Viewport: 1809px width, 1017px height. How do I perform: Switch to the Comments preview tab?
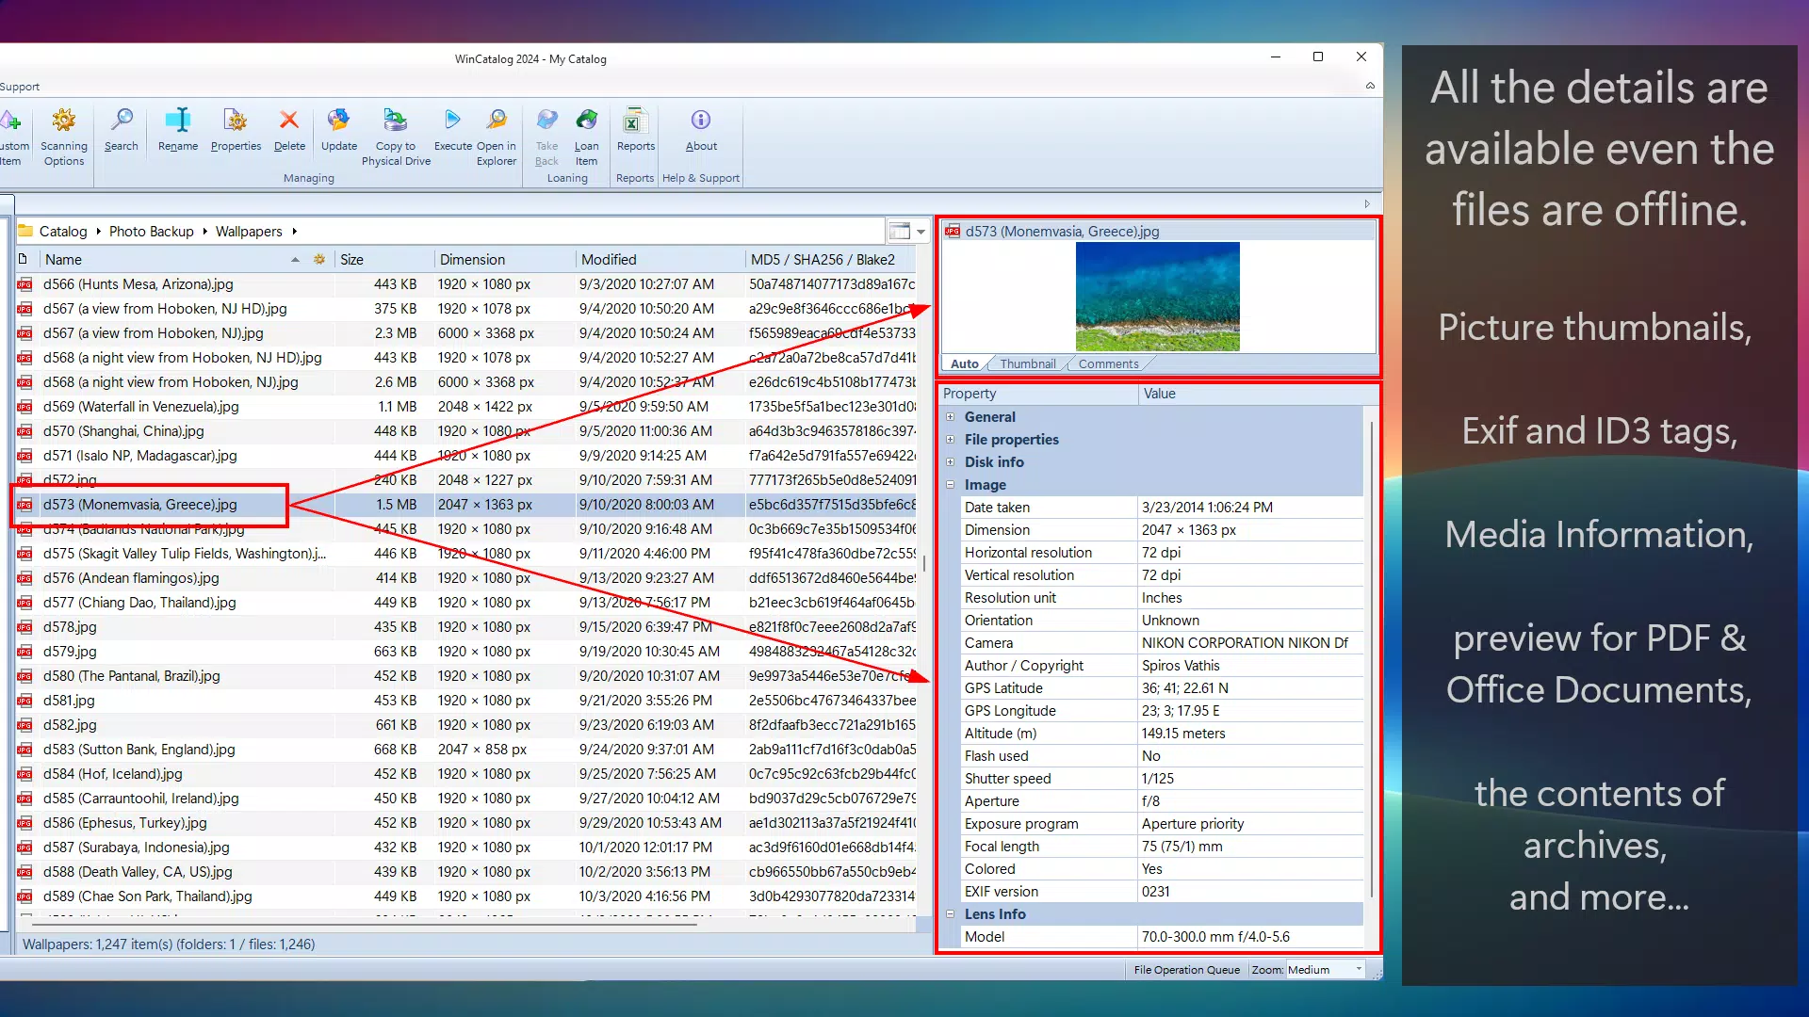[1108, 363]
